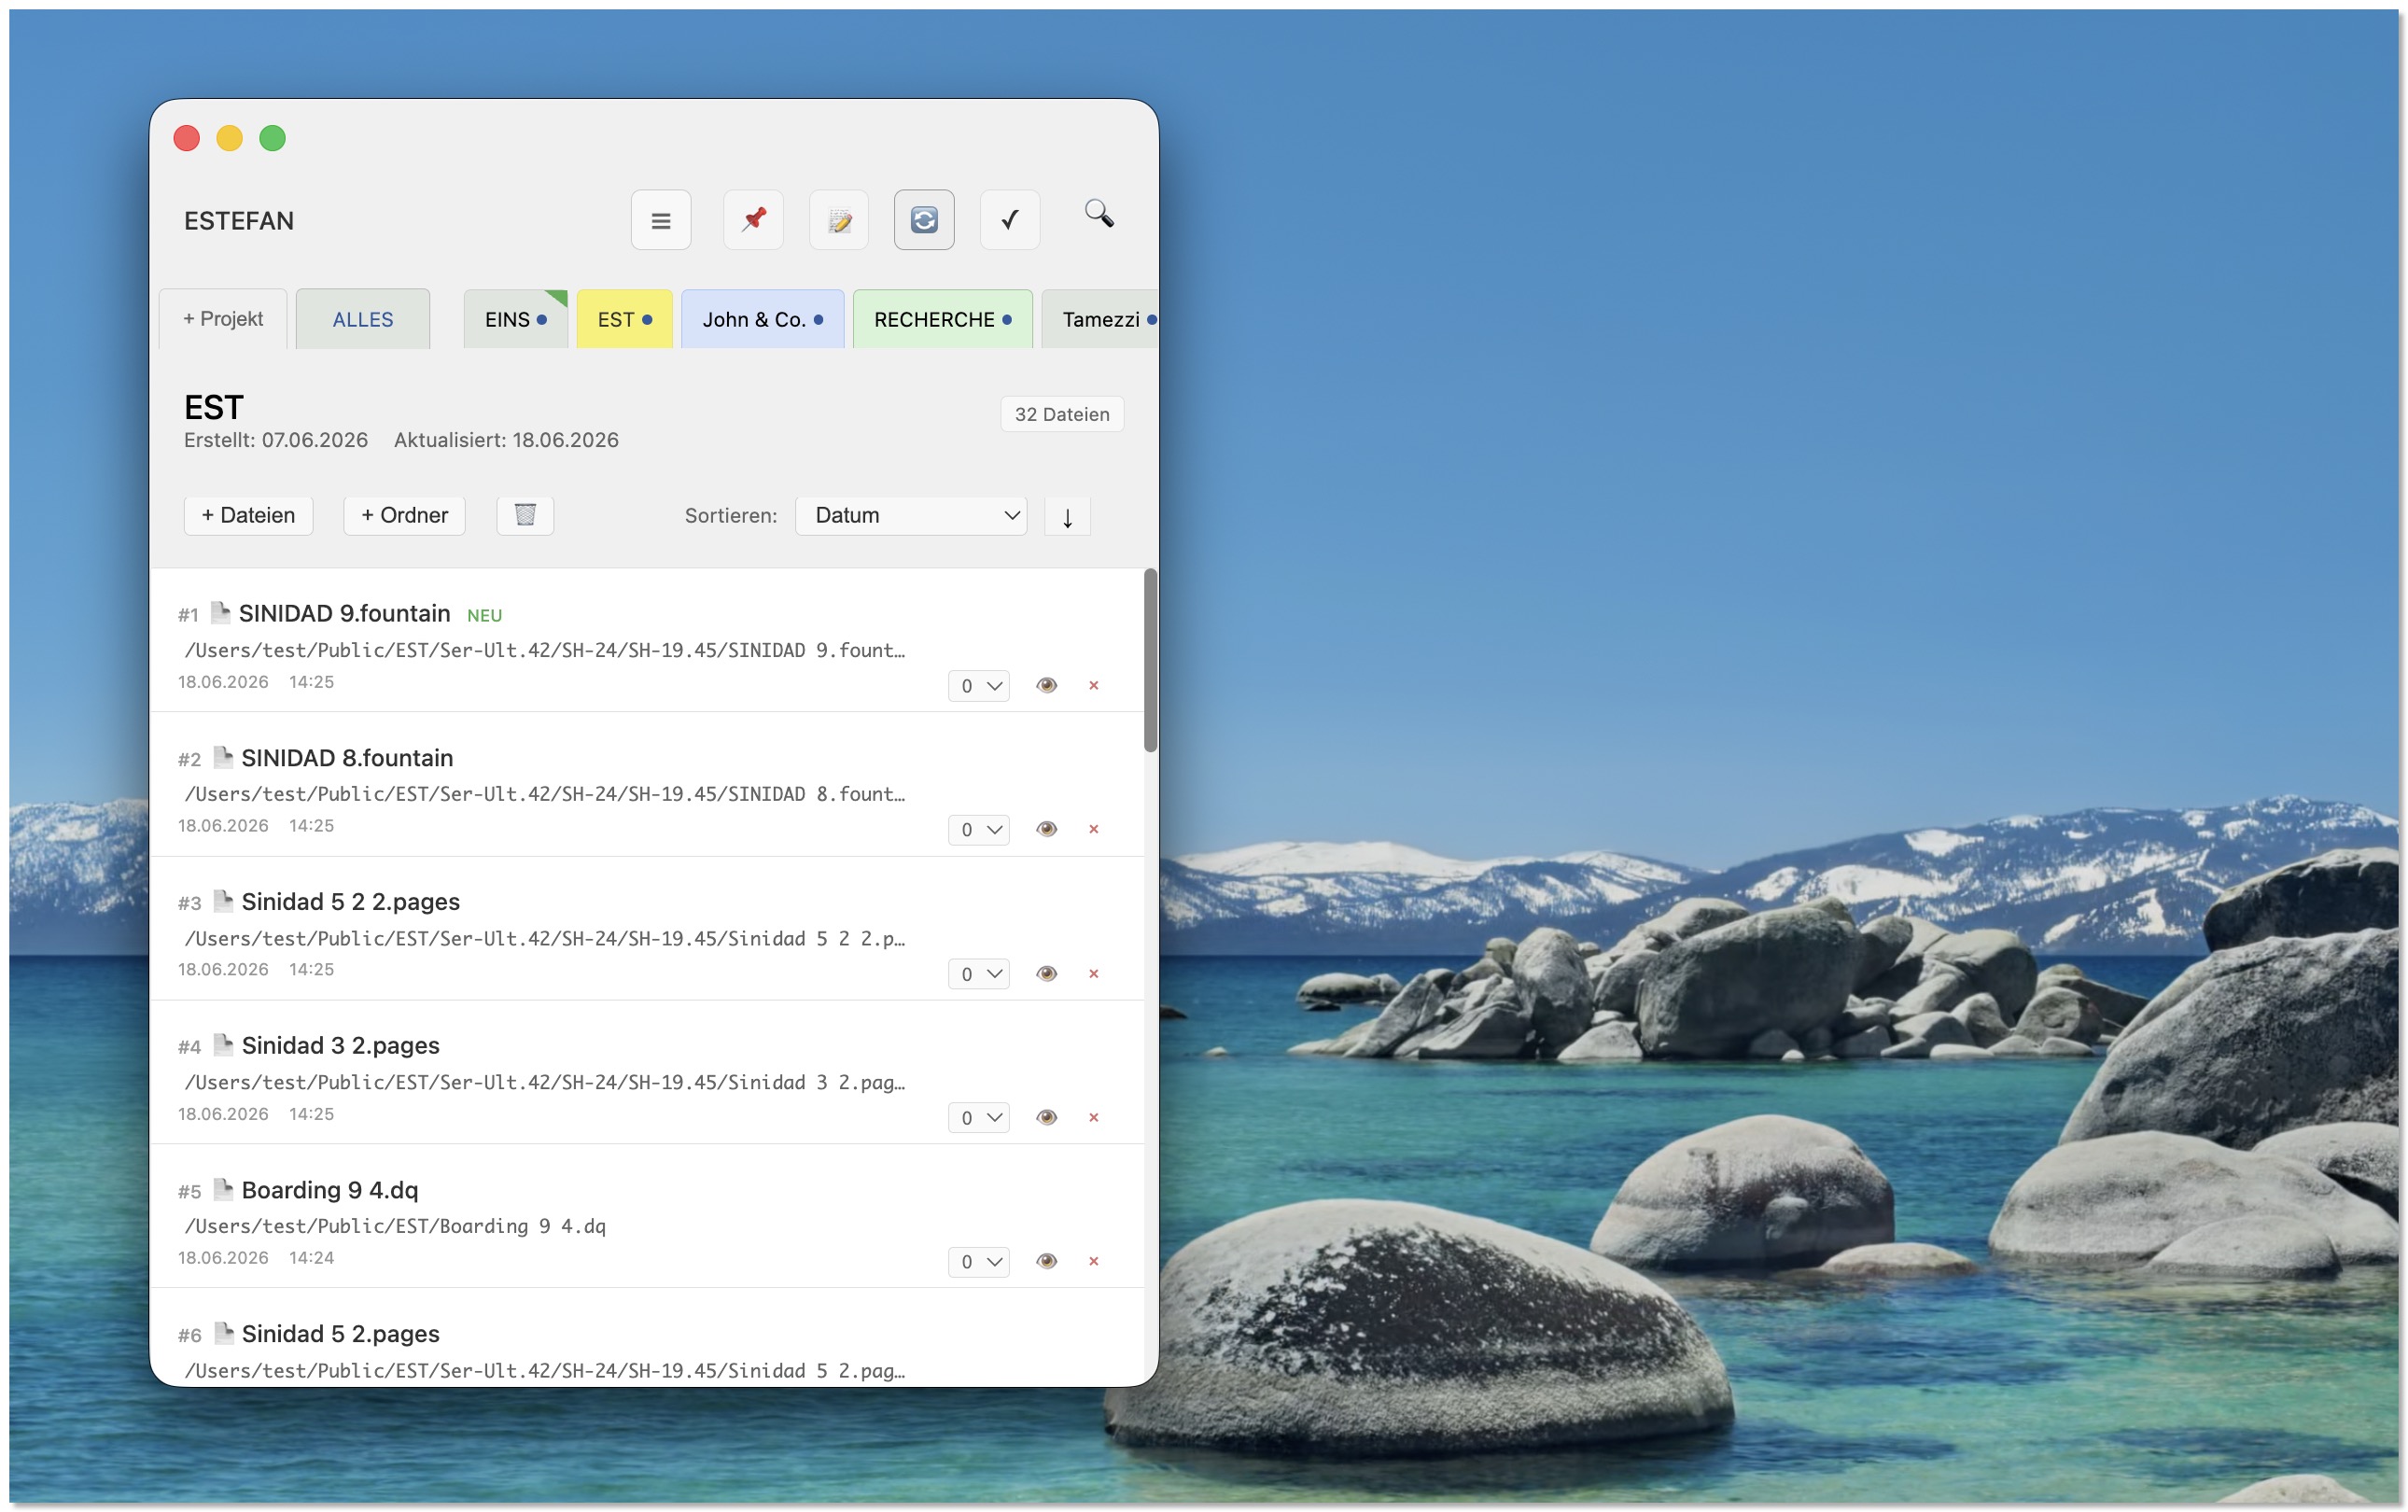
Task: Expand rating dropdown for Sinidad 5 2 2.pages
Action: tap(979, 974)
